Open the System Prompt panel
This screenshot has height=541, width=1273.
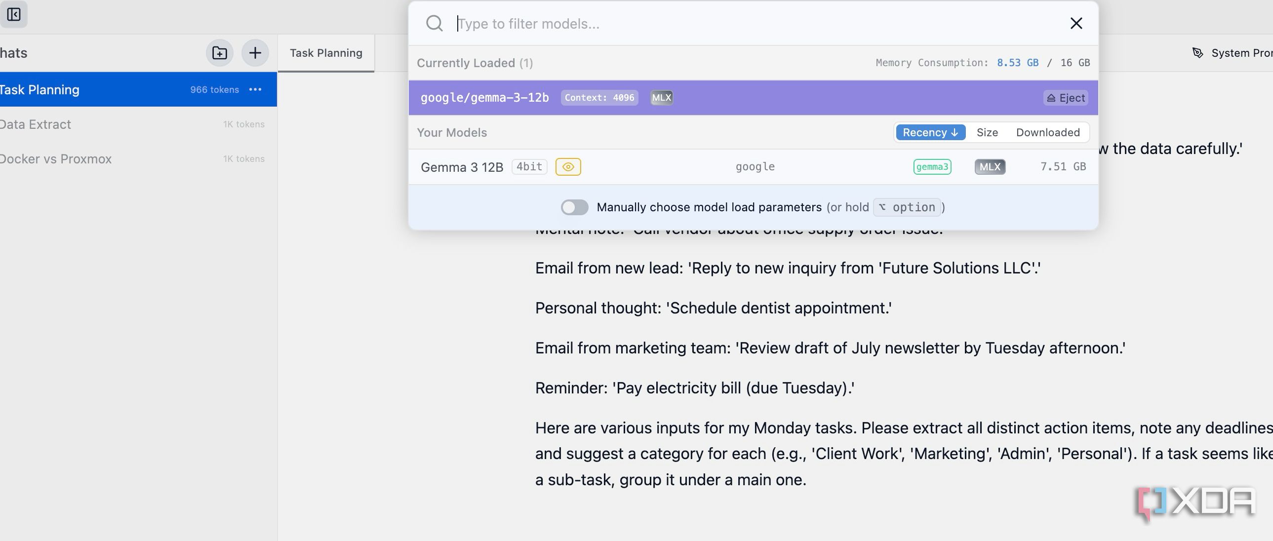click(x=1233, y=53)
